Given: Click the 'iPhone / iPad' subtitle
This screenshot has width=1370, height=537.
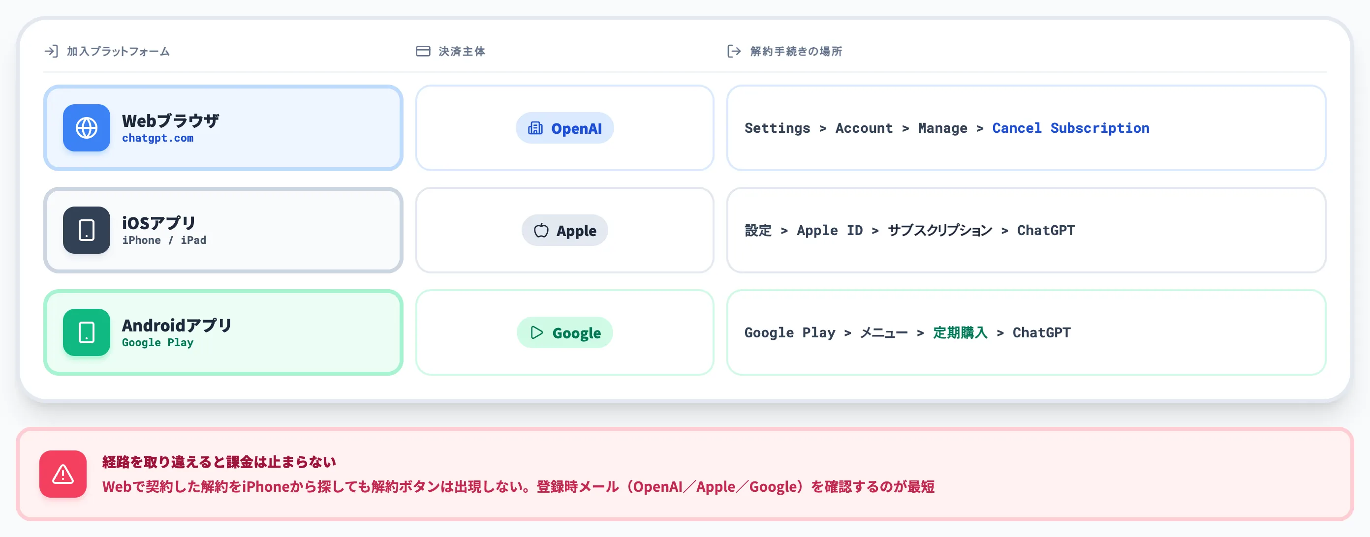Looking at the screenshot, I should pos(164,240).
